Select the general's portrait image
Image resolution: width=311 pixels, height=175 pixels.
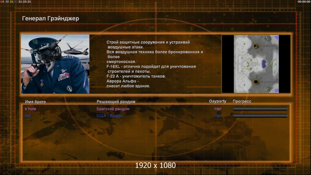click(x=55, y=64)
